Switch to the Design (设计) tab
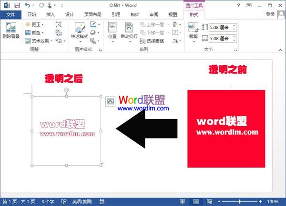Viewport: 286px width, 206px height. pos(70,14)
